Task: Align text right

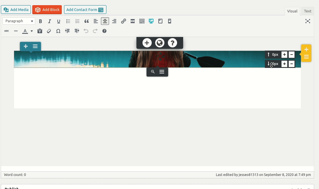Action: coord(114,21)
